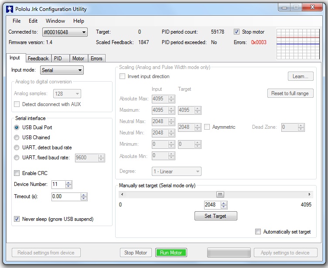328x268 pixels.
Task: Click the Dead Zone spinner arrows
Action: (x=301, y=127)
